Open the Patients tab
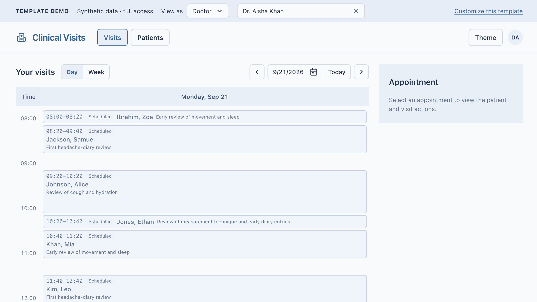 (x=150, y=37)
